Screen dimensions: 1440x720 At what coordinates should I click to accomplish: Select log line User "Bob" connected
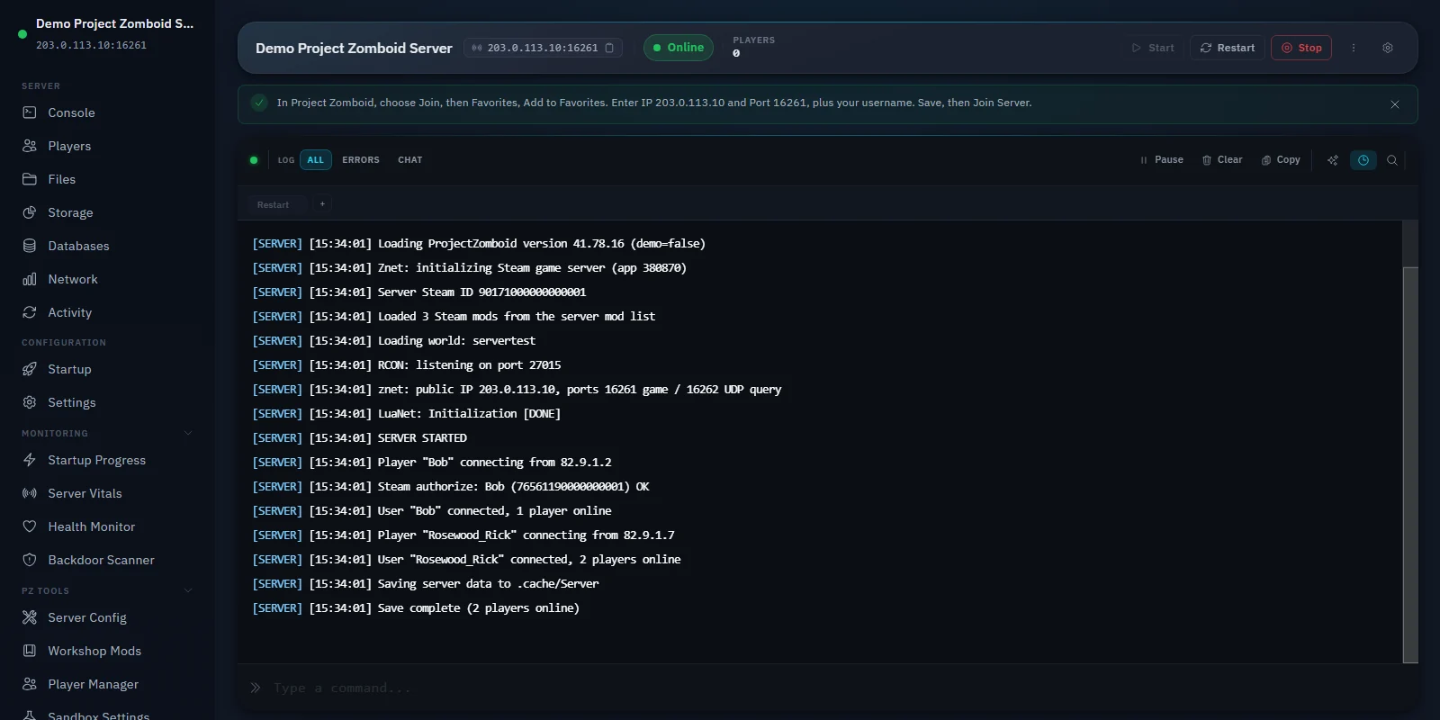click(x=431, y=511)
